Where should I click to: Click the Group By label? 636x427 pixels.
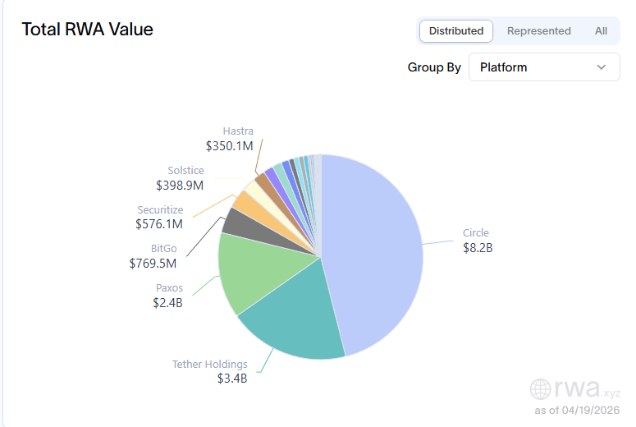[434, 67]
